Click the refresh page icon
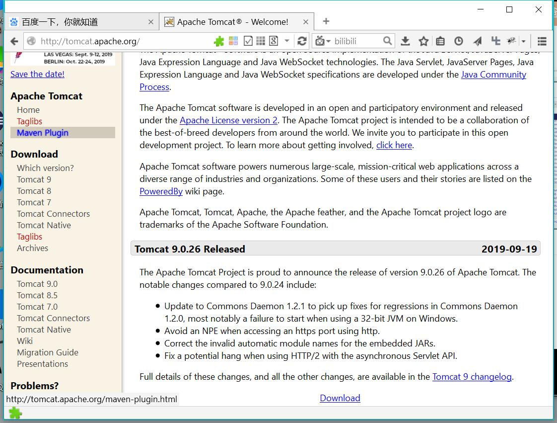Screen dimensions: 557x423 302,41
